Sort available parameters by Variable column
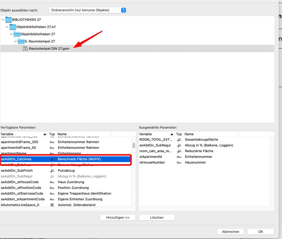 pos(23,134)
